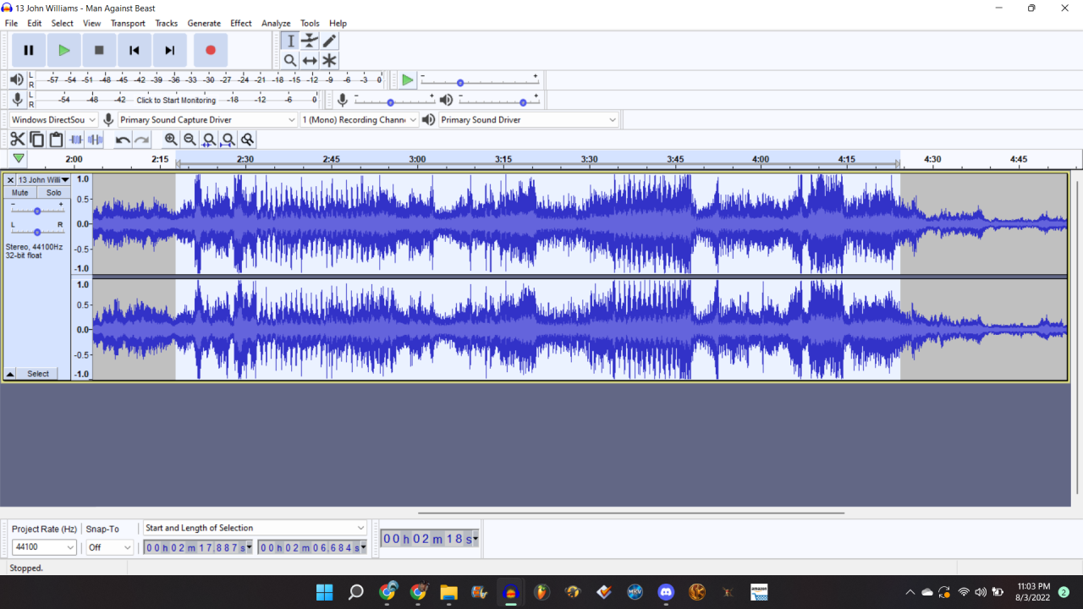
Task: Start playback with the green Play button
Action: pos(63,51)
